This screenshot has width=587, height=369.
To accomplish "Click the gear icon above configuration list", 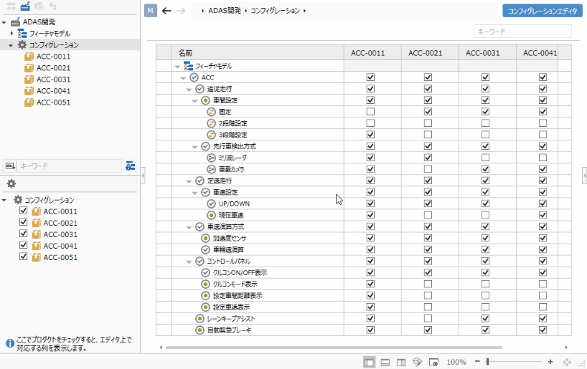I will click(11, 183).
